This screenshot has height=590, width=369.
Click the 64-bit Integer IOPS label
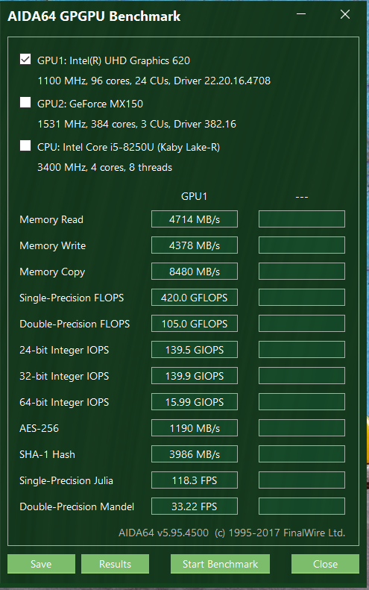tap(64, 402)
